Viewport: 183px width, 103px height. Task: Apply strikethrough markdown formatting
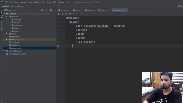pyautogui.click(x=62, y=14)
